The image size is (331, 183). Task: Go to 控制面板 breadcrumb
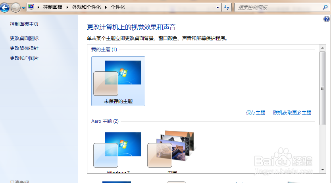[x=53, y=7]
